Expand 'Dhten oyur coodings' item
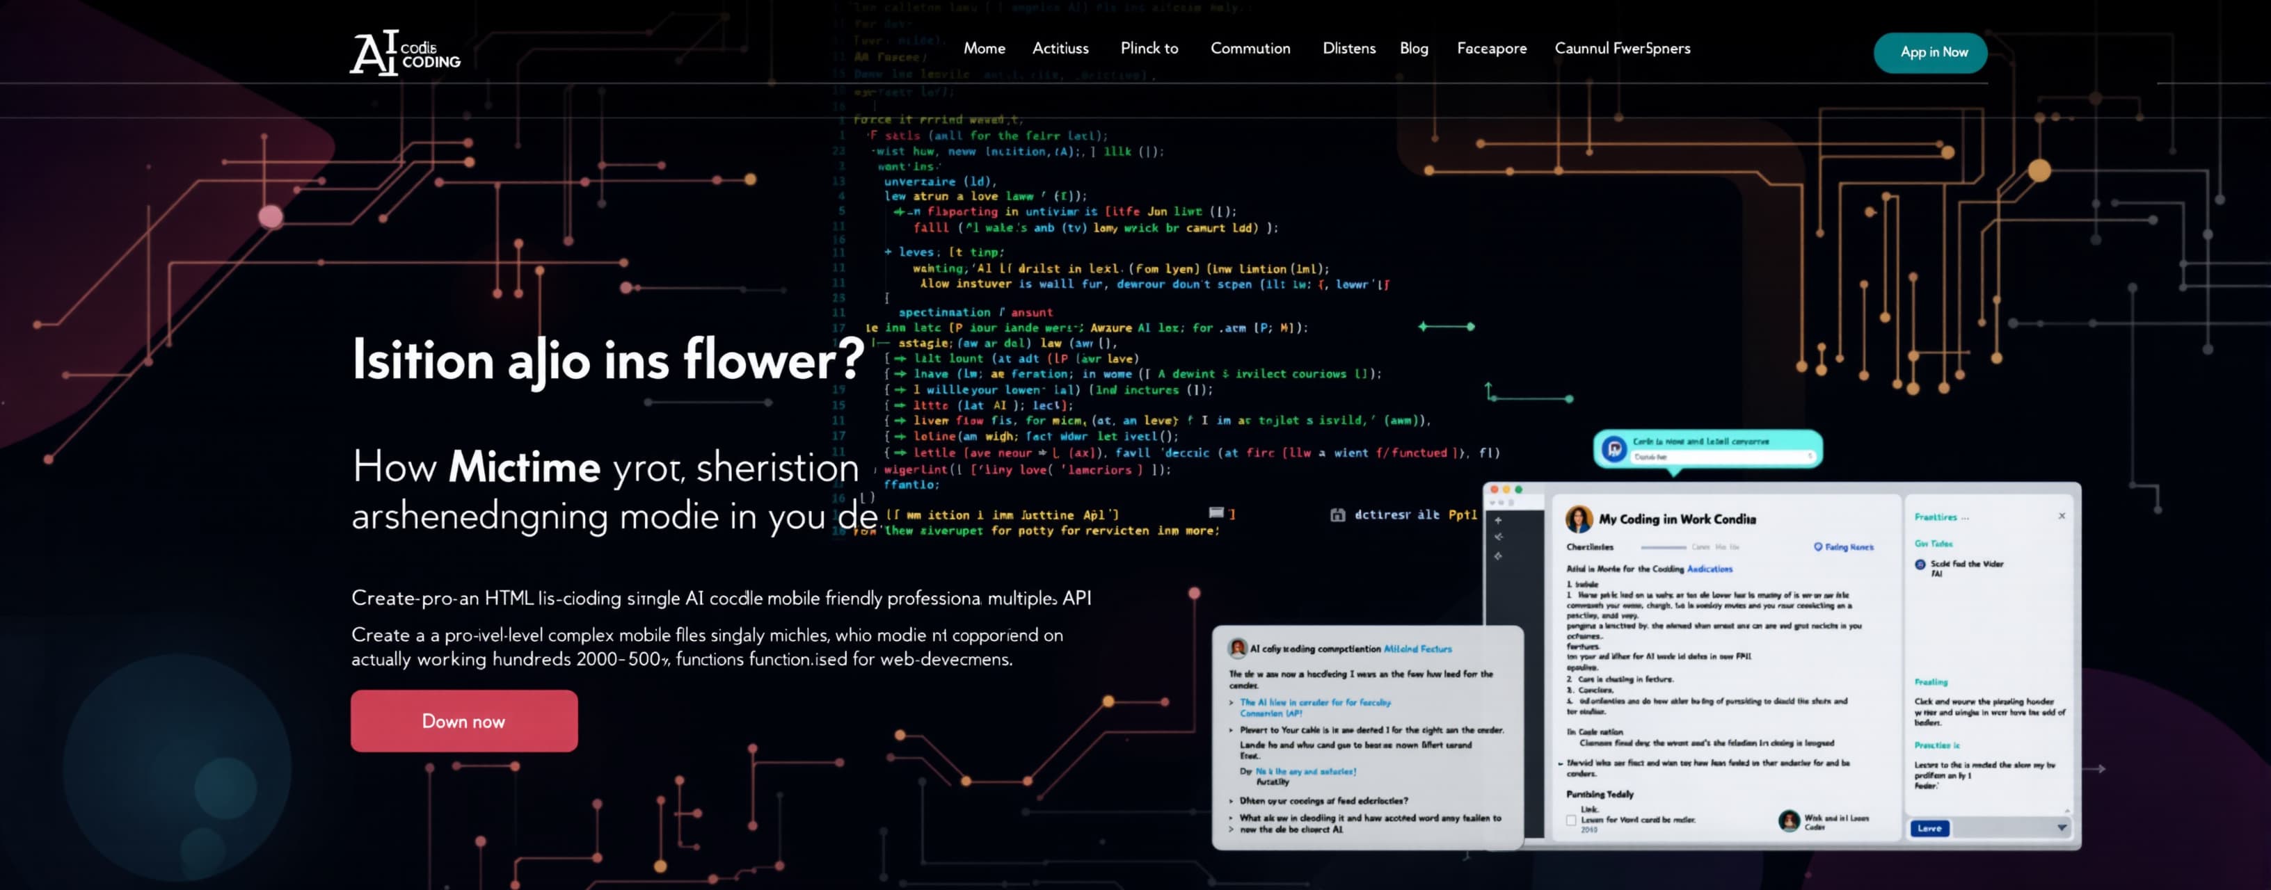This screenshot has height=890, width=2271. coord(1231,802)
